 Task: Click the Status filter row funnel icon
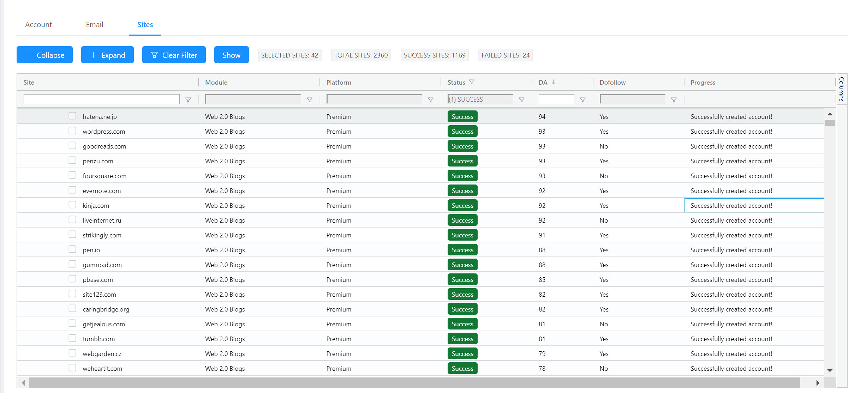coord(522,100)
